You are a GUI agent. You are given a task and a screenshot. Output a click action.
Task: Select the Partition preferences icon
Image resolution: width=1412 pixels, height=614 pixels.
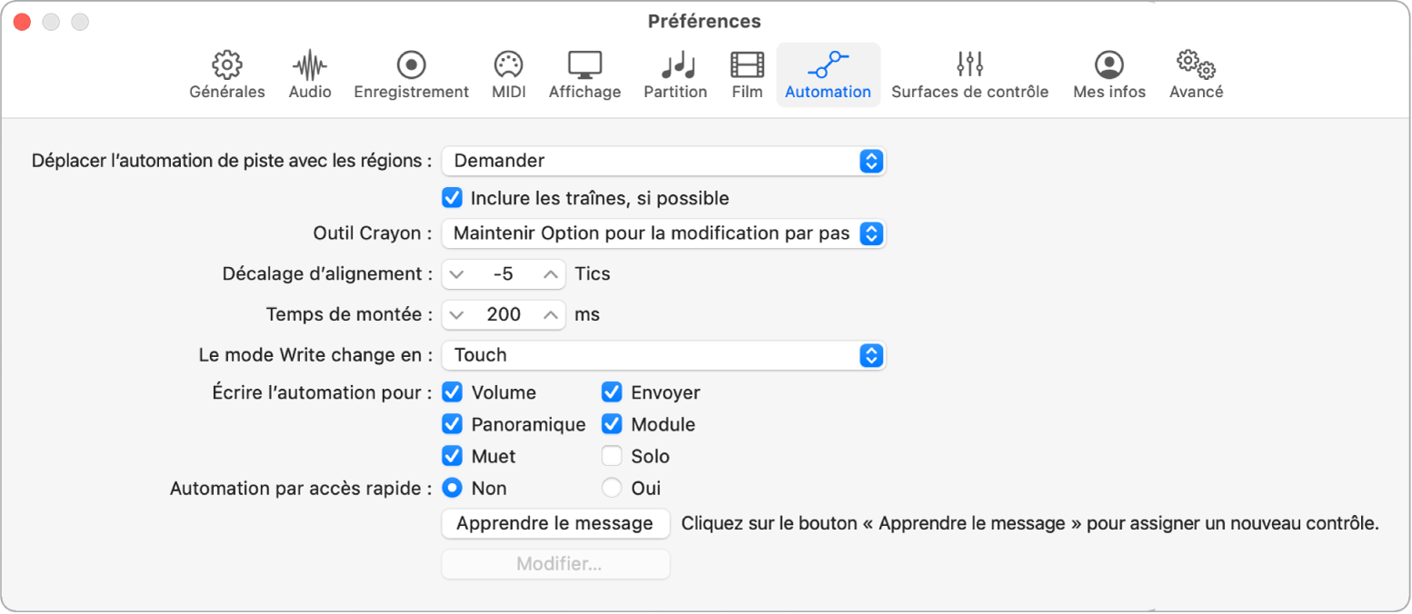675,73
